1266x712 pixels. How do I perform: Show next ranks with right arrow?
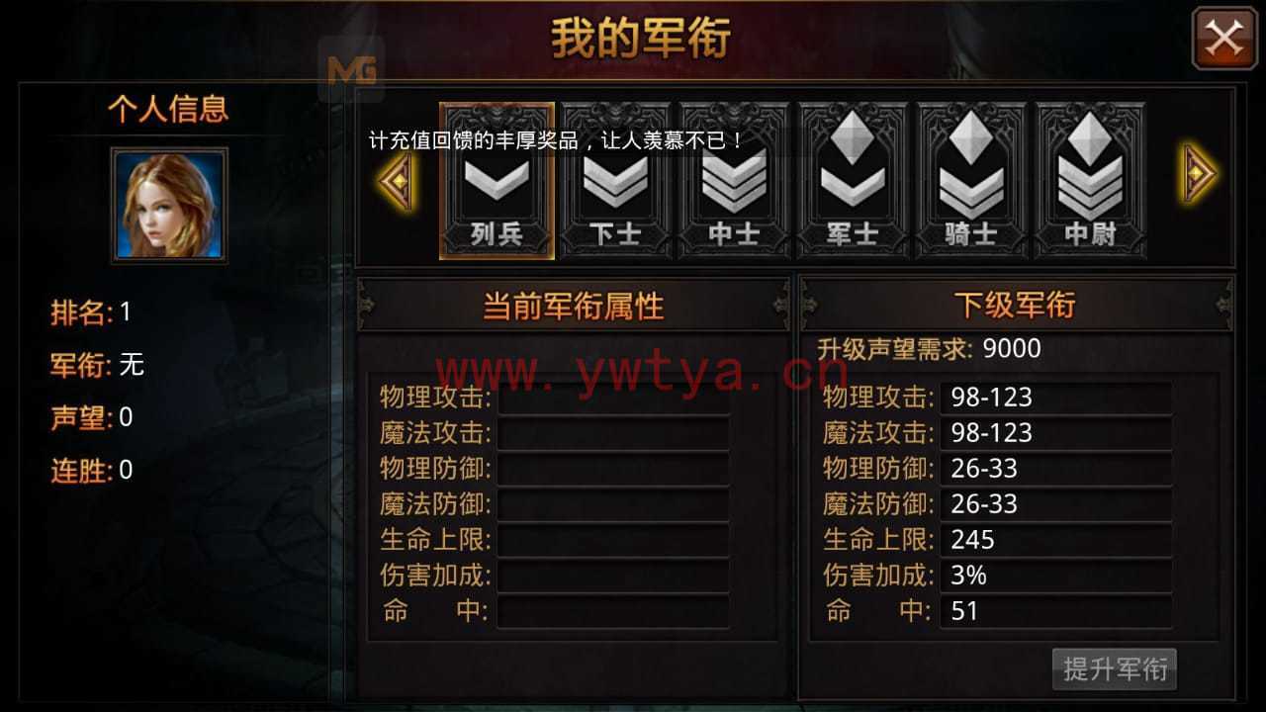pyautogui.click(x=1199, y=175)
